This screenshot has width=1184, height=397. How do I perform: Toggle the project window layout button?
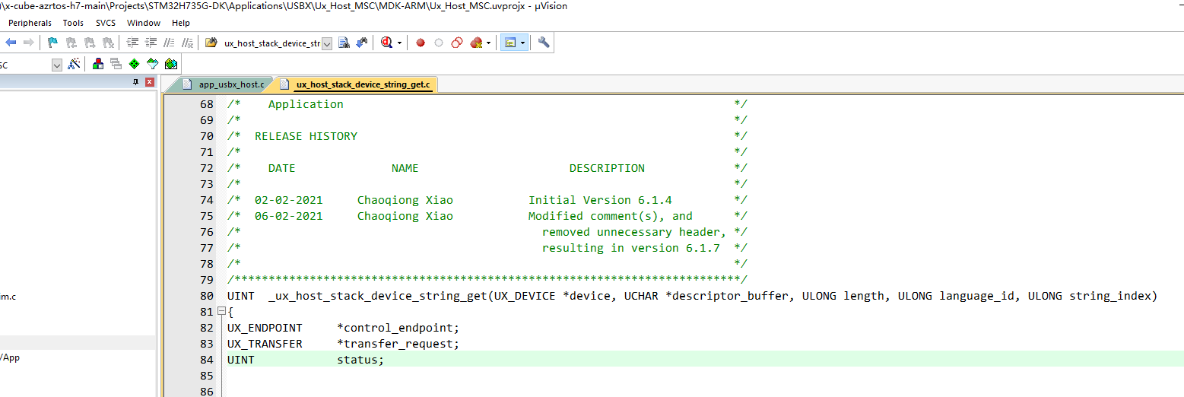[510, 43]
